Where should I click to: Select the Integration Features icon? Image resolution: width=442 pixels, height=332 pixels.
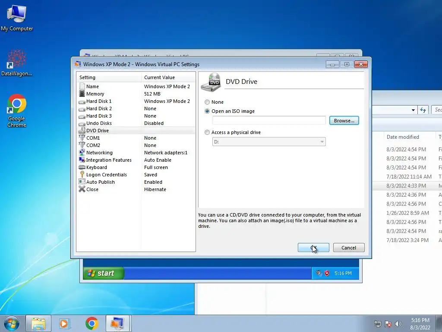pos(82,160)
